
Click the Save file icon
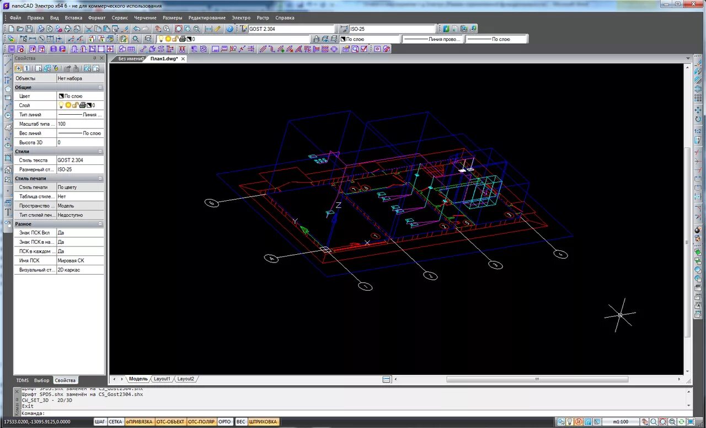pos(29,29)
